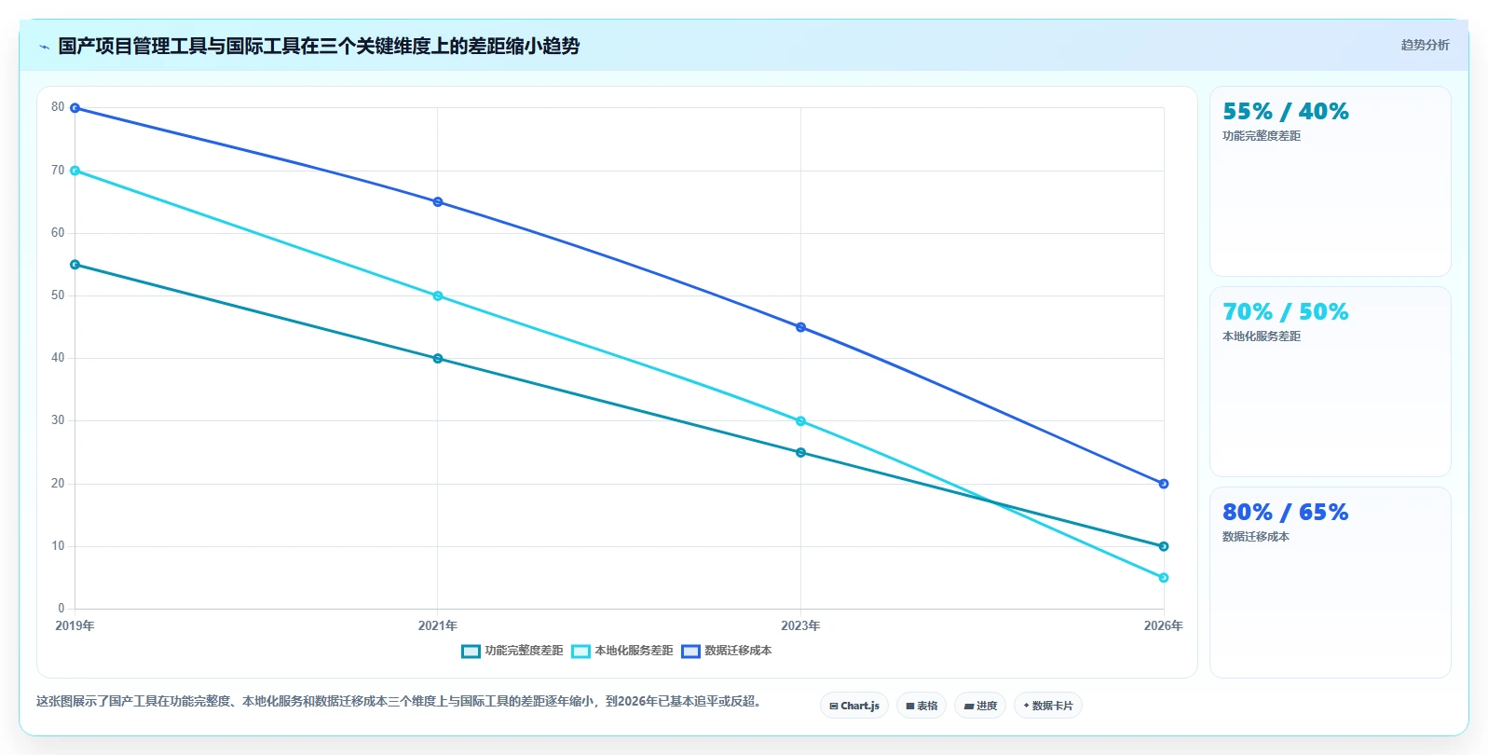Click the 2021年 数据迁移成本 point at 65

coord(438,202)
